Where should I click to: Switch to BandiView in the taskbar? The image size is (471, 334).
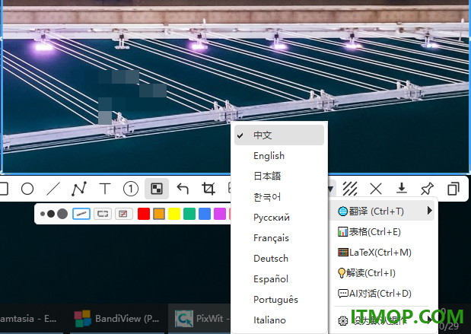point(117,318)
